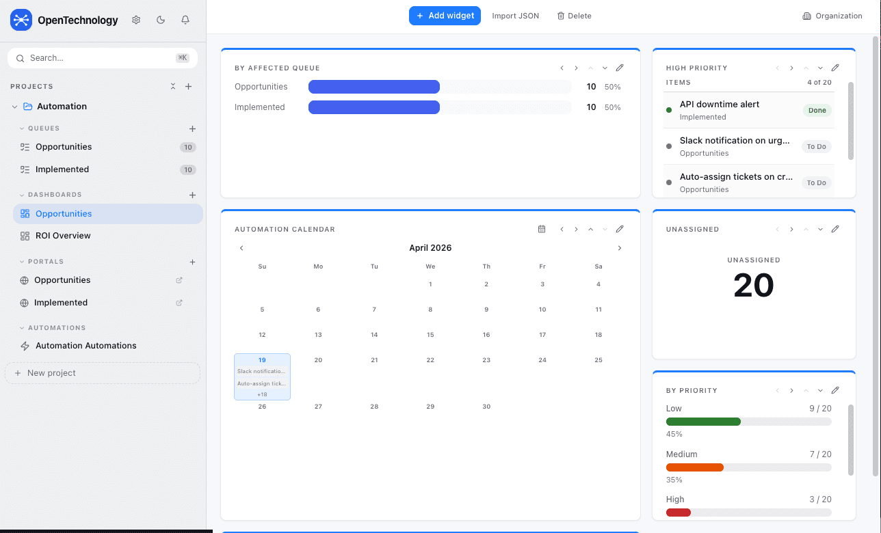Viewport: 881px width, 533px height.
Task: Collapse the Automations section
Action: pos(22,328)
